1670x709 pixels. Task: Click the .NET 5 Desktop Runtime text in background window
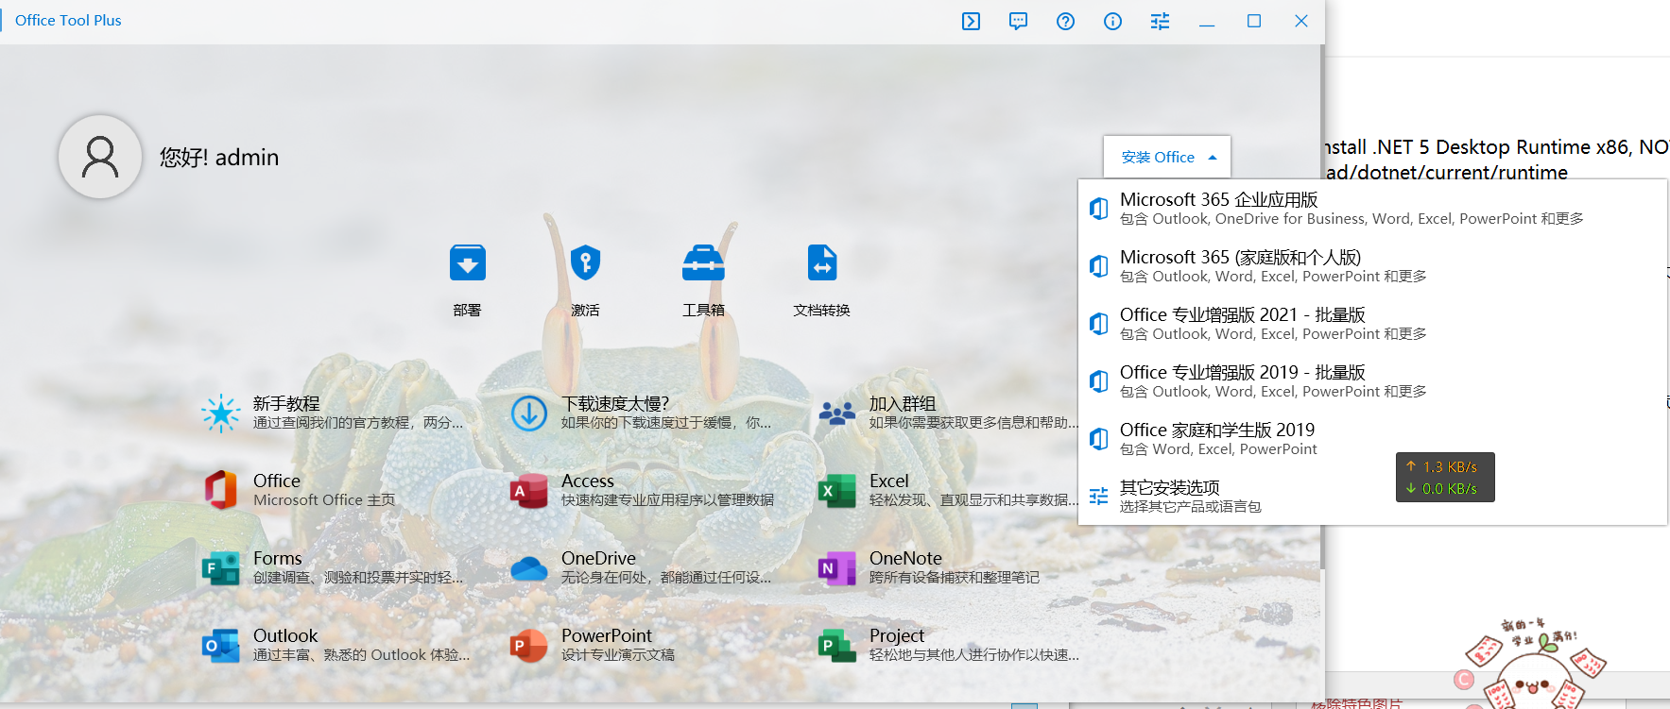tap(1497, 147)
